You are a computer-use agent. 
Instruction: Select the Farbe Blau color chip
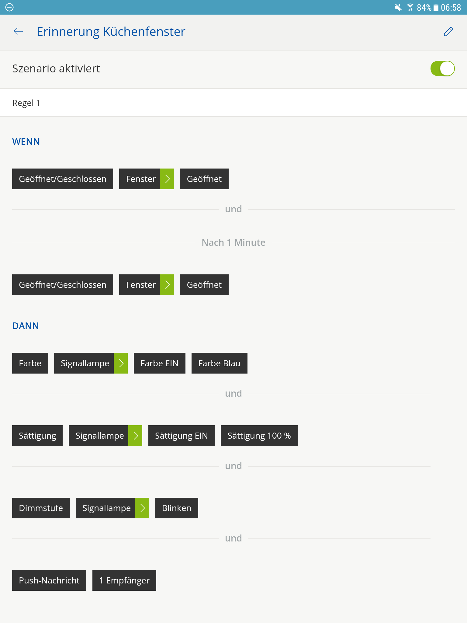pos(219,363)
